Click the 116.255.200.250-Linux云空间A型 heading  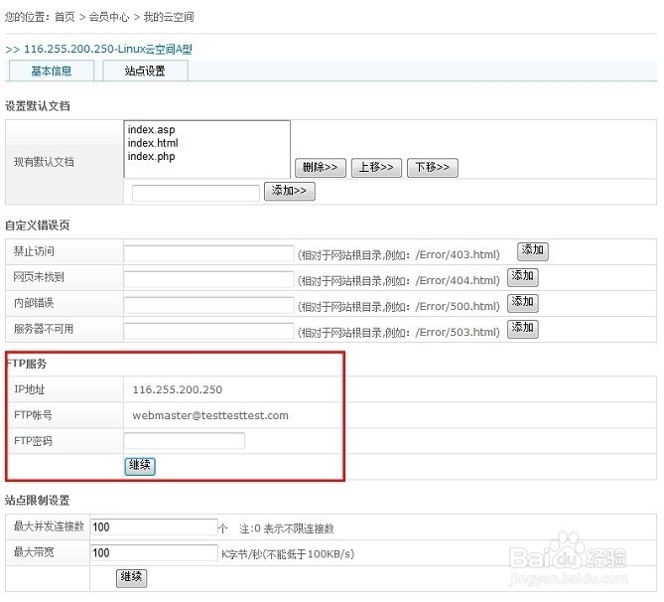(x=108, y=50)
